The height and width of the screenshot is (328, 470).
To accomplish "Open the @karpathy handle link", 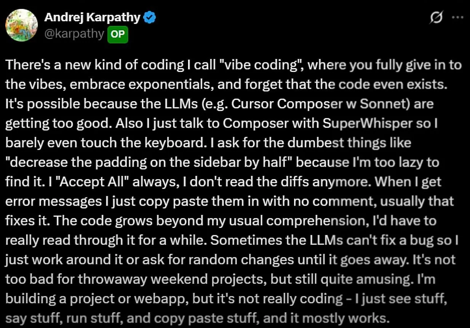I will [x=74, y=34].
